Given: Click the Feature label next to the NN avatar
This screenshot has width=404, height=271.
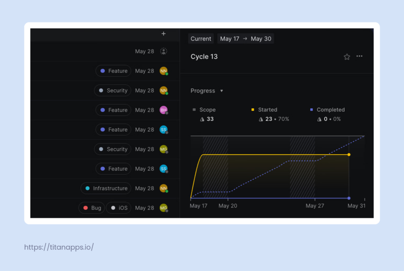Looking at the screenshot, I should 113,71.
